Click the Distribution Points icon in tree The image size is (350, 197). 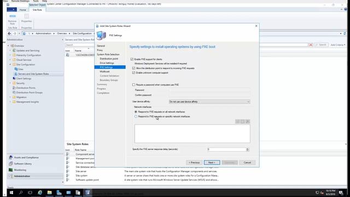pos(14,88)
